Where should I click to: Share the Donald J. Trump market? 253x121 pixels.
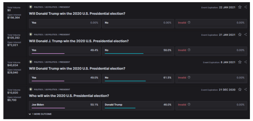coord(245,34)
